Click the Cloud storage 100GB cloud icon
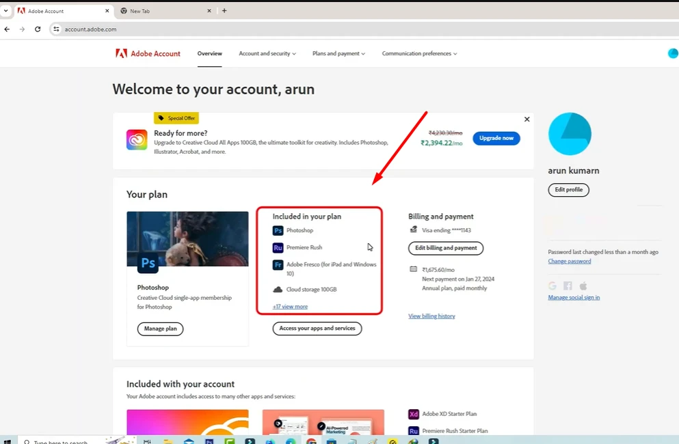 coord(278,290)
